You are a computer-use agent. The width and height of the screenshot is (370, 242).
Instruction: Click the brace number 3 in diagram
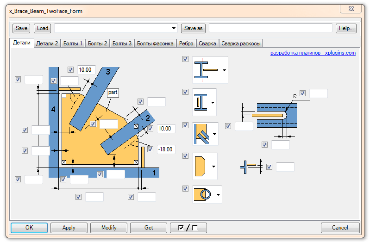click(107, 72)
